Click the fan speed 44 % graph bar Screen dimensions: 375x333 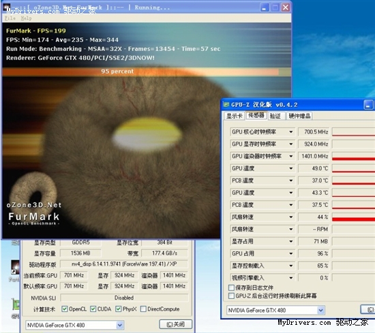click(353, 217)
